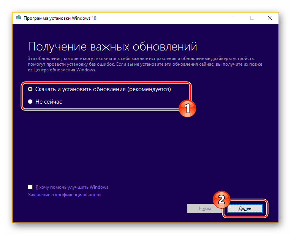Click the heading 'Получение важных обновлений'
Image resolution: width=291 pixels, height=235 pixels.
click(x=112, y=47)
